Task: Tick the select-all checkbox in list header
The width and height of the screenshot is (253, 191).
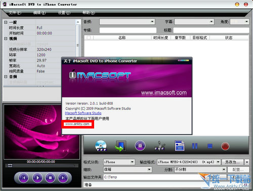Action: (89, 38)
